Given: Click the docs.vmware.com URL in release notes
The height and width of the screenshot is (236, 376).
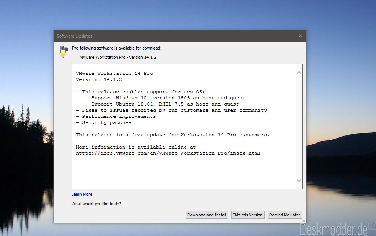Looking at the screenshot, I should coord(168,153).
